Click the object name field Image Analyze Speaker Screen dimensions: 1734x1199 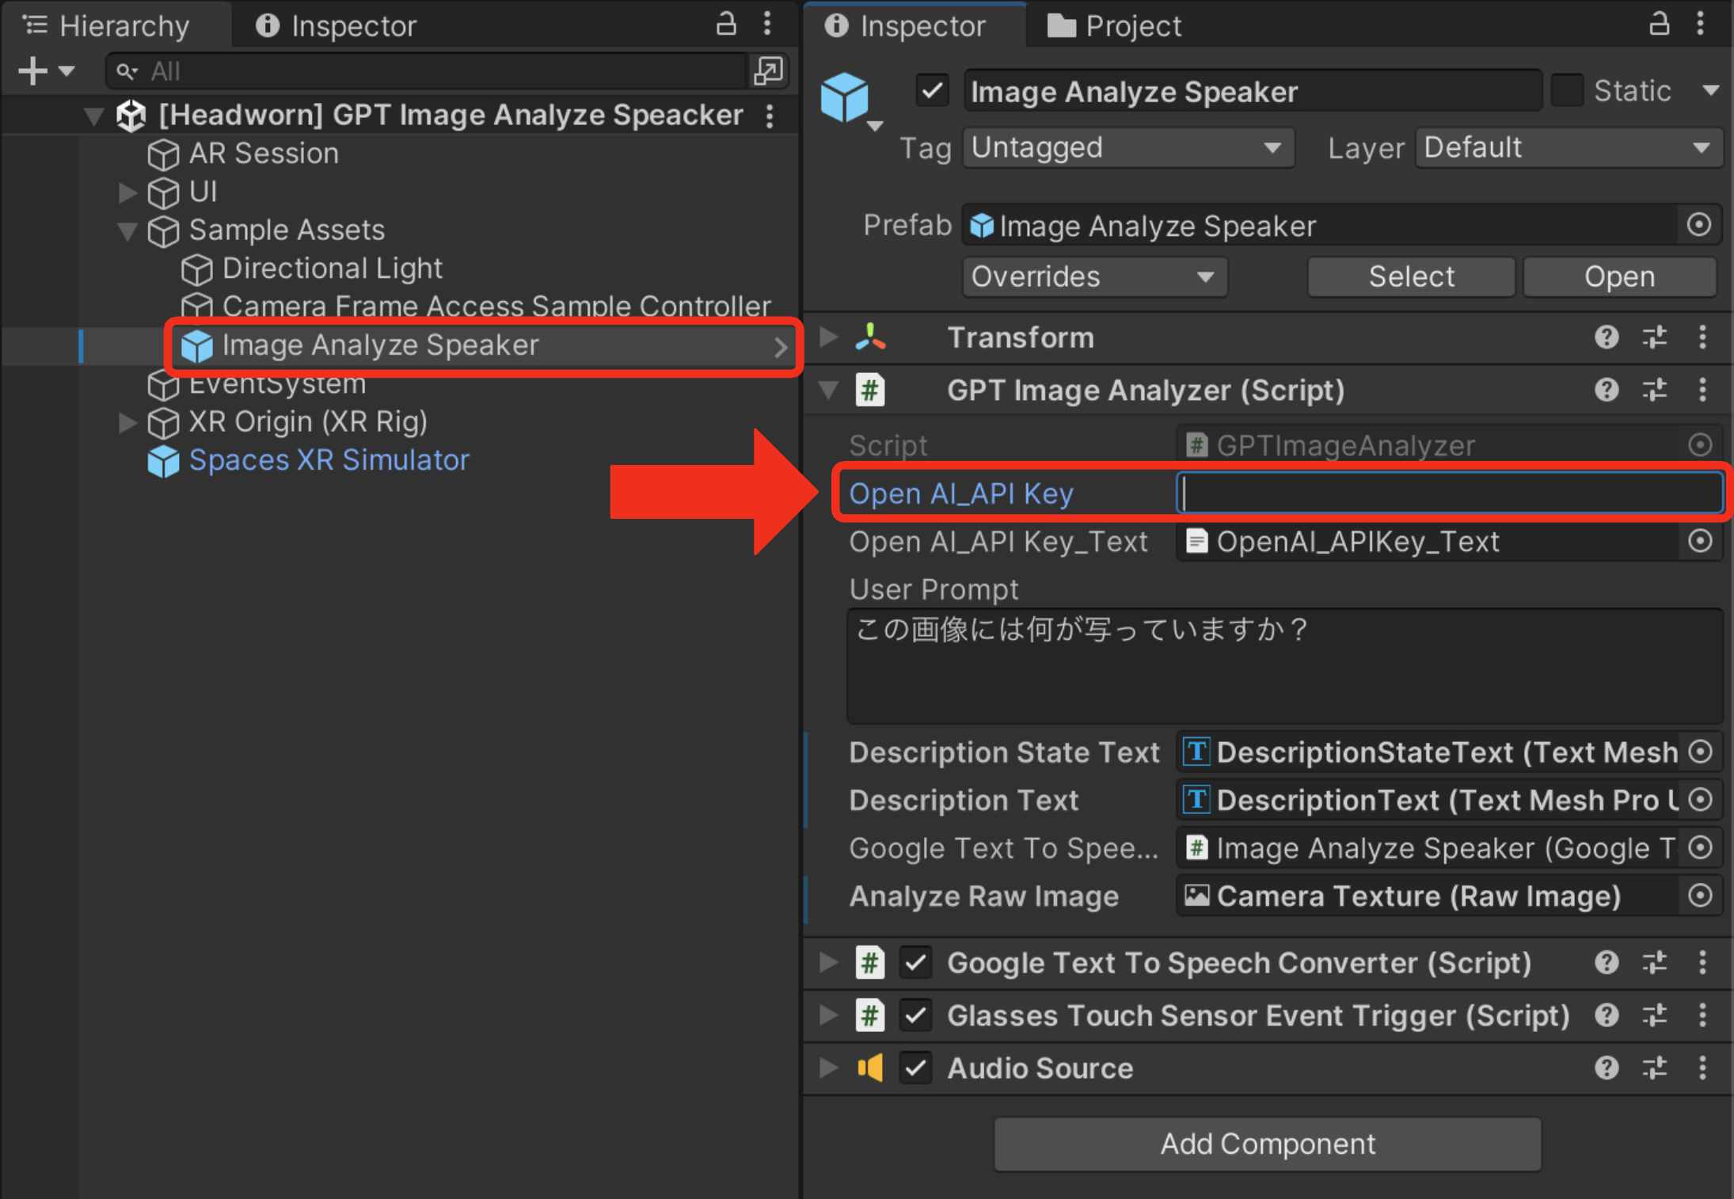click(x=1253, y=92)
